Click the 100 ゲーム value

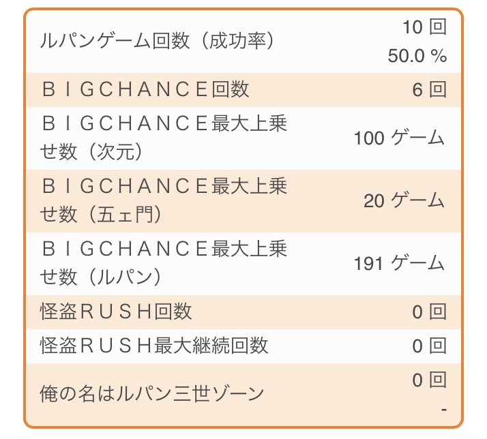click(x=399, y=138)
